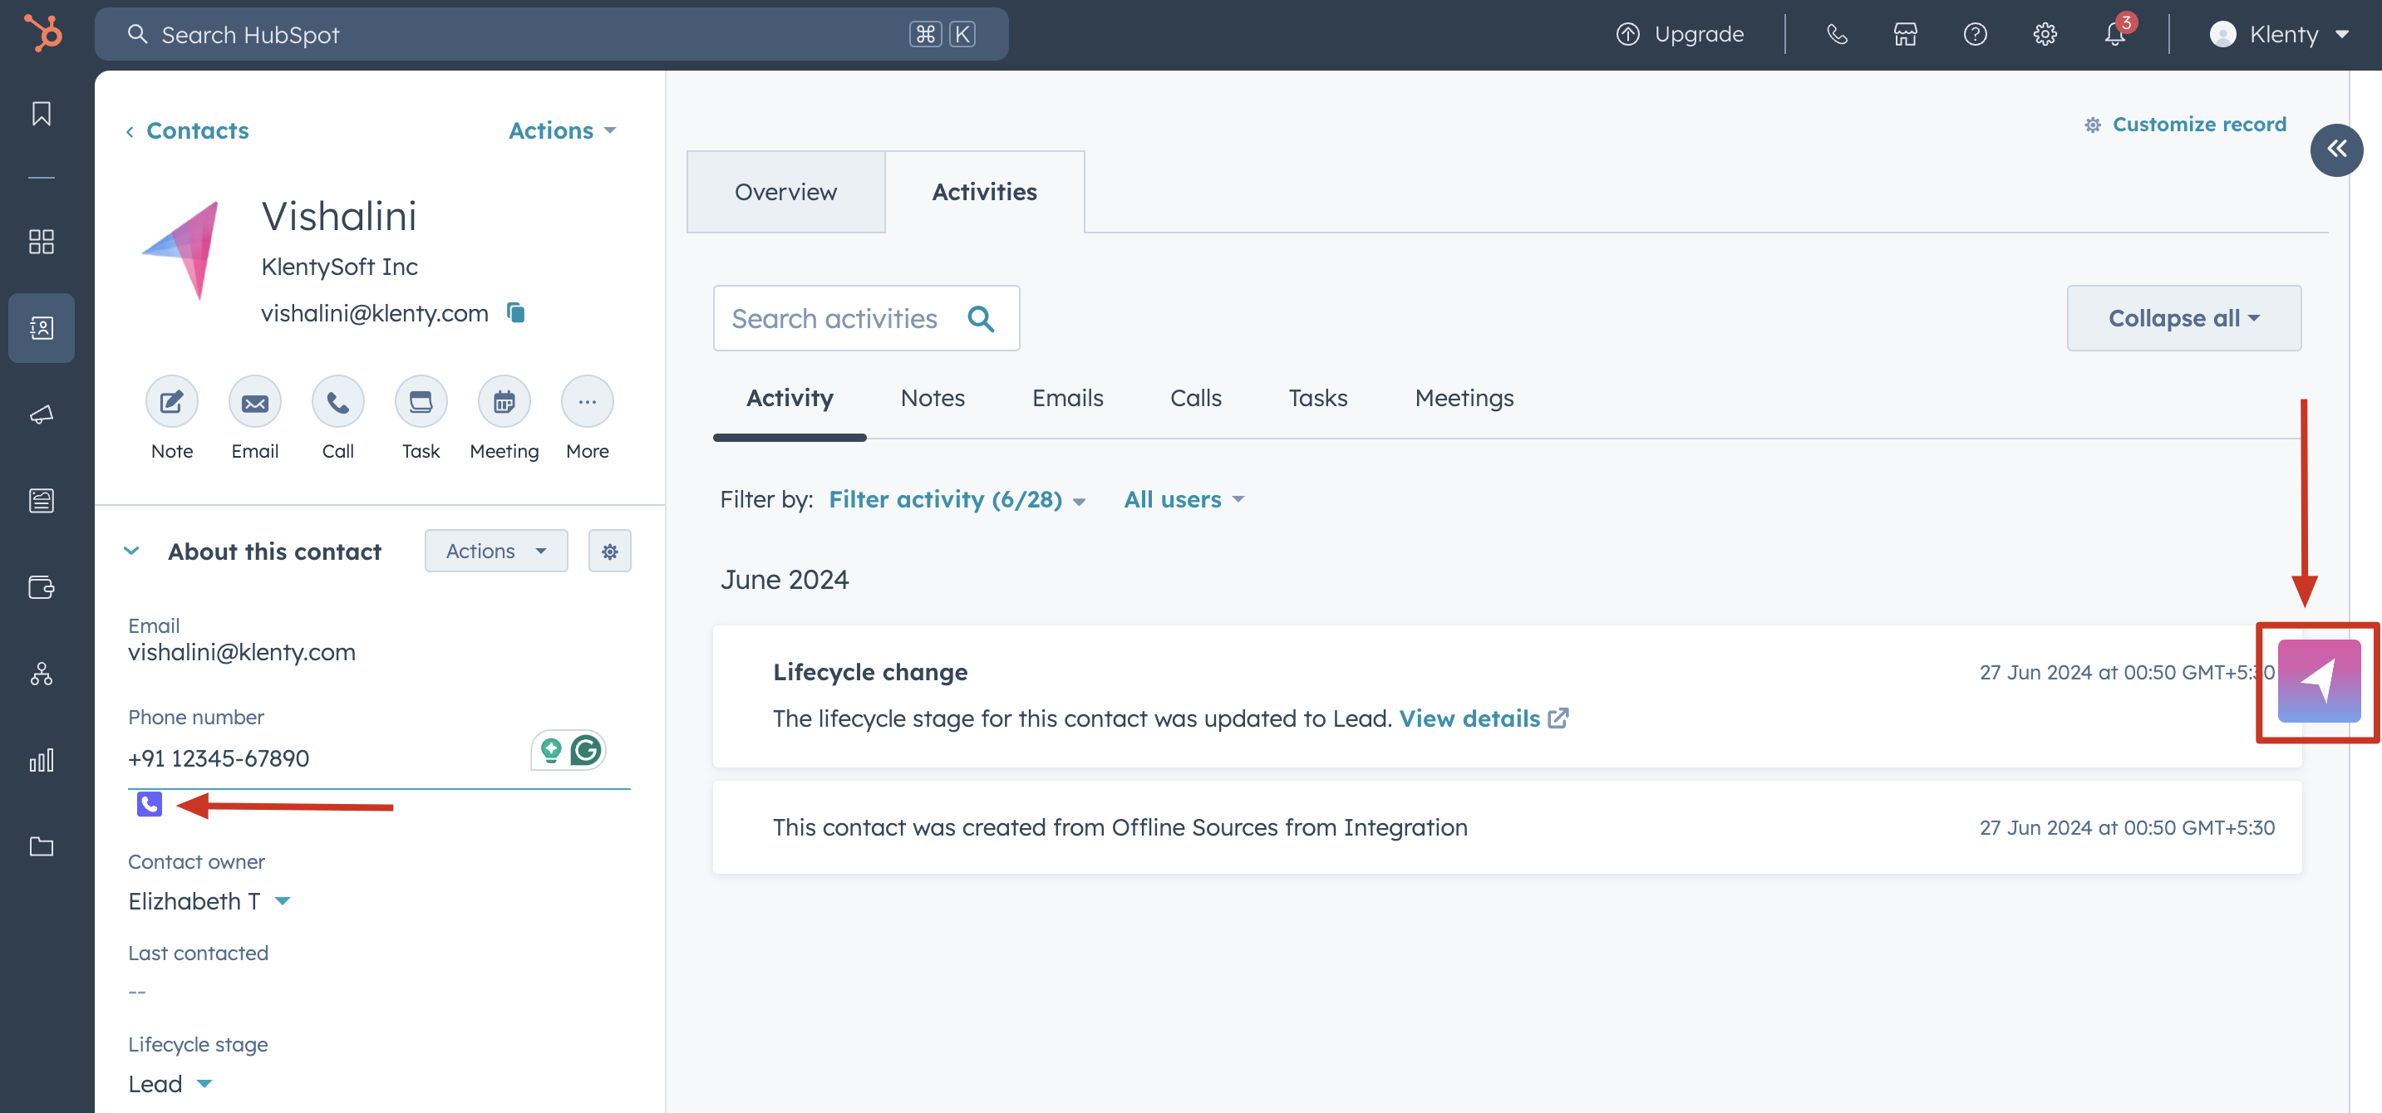Expand the Collapse all dropdown

coord(2183,318)
